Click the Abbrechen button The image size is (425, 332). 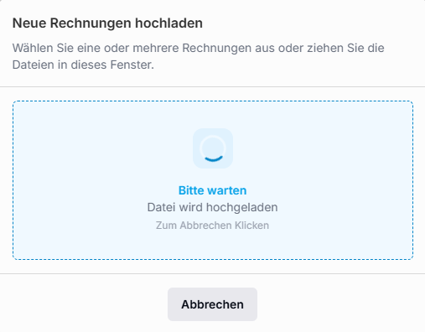click(x=212, y=304)
